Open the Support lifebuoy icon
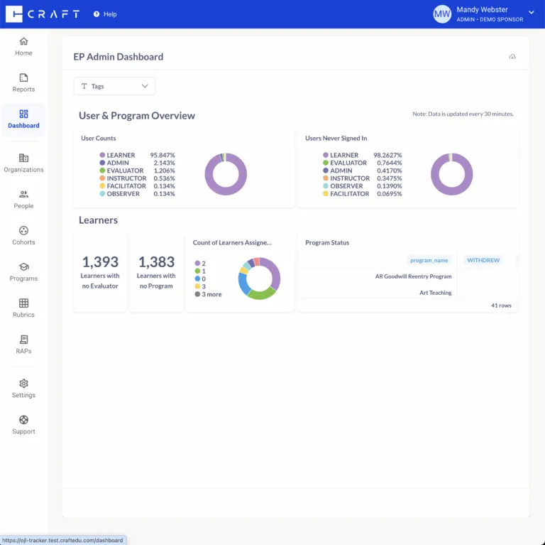 23,420
